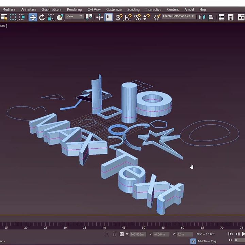Toggle the Scene Explorer
This screenshot has width=245, height=245.
coord(222,17)
